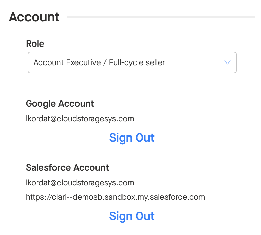Click the Role field label
The image size is (261, 235).
[x=35, y=44]
